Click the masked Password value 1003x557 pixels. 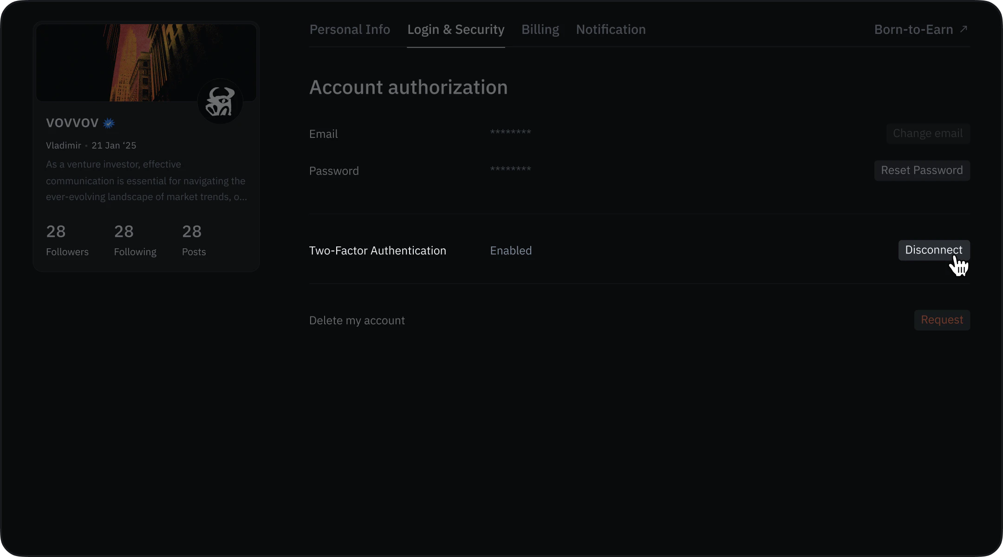pos(510,170)
